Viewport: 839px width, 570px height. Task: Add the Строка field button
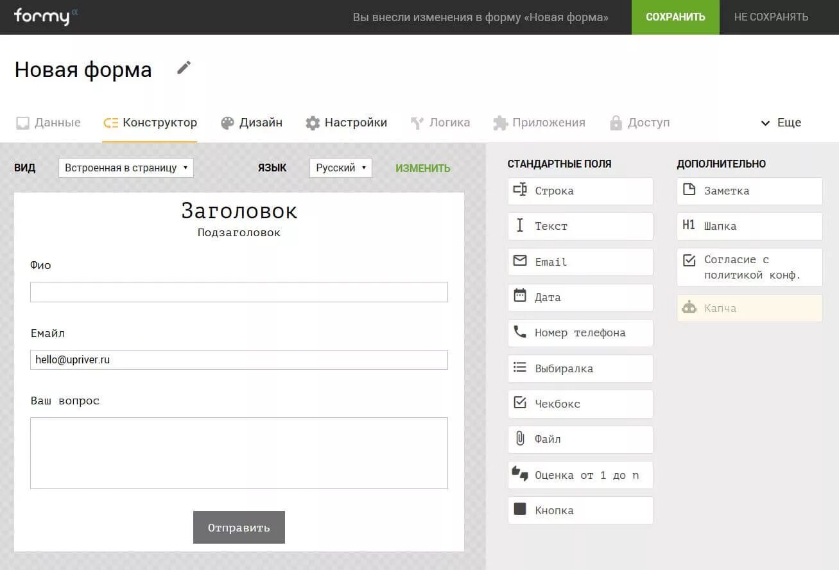580,191
